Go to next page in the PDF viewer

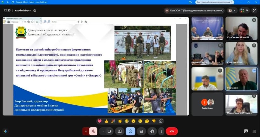[32, 22]
